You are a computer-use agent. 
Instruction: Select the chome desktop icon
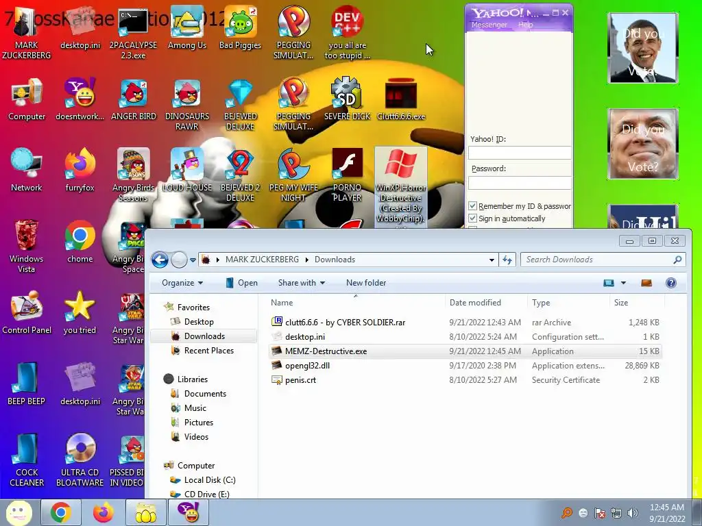[x=80, y=242]
